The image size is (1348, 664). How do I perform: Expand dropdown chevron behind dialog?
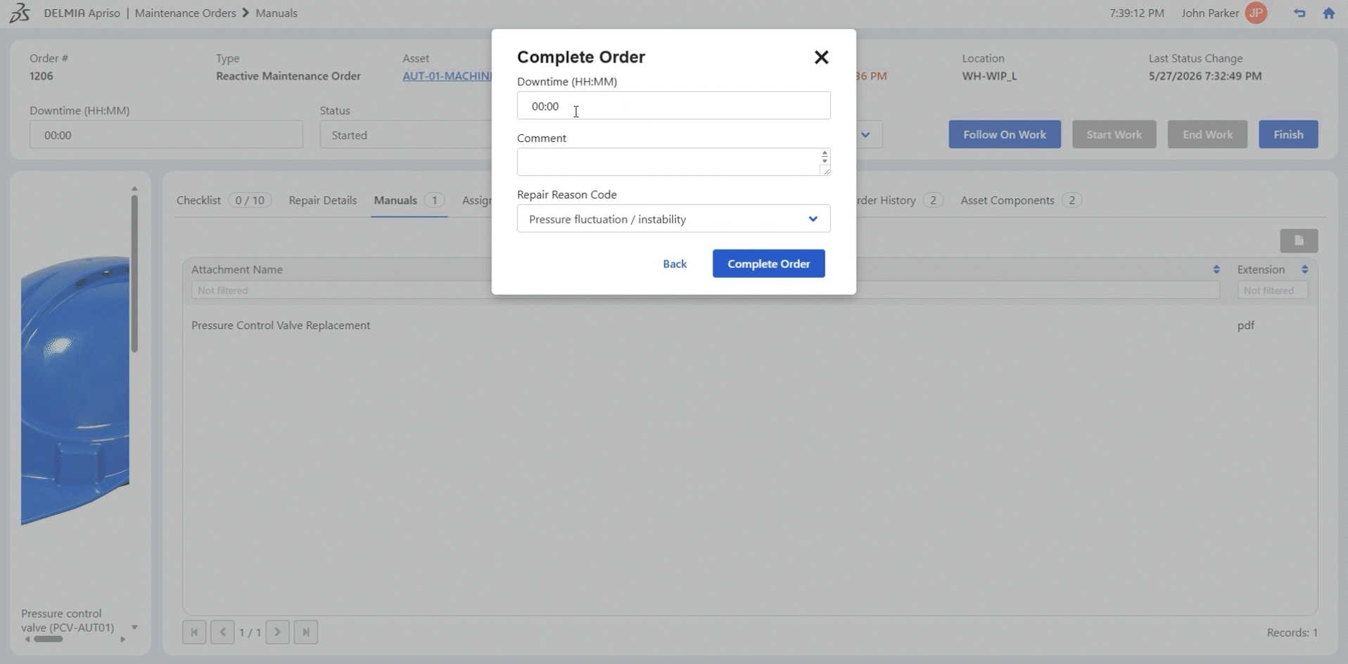[865, 134]
